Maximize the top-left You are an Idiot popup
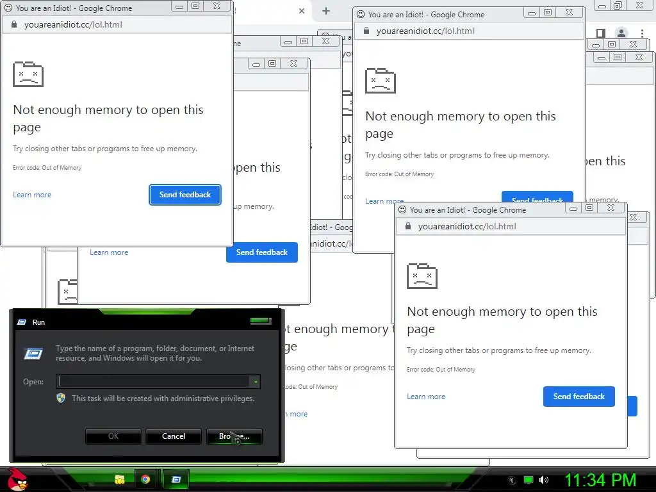Image resolution: width=656 pixels, height=492 pixels. (x=195, y=6)
